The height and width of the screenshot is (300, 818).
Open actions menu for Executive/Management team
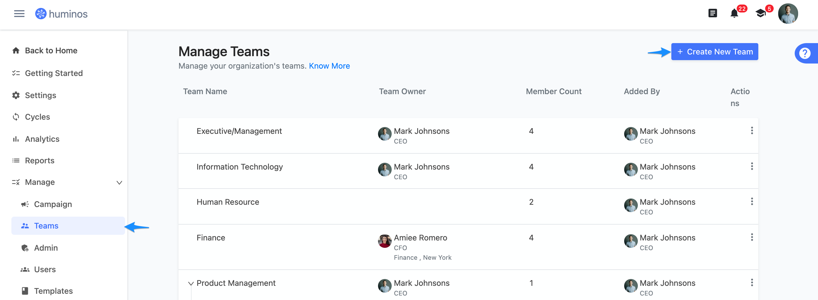[751, 130]
